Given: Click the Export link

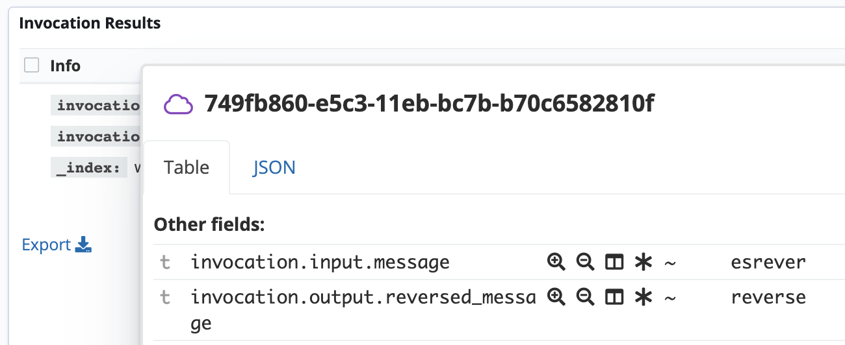Looking at the screenshot, I should click(46, 244).
